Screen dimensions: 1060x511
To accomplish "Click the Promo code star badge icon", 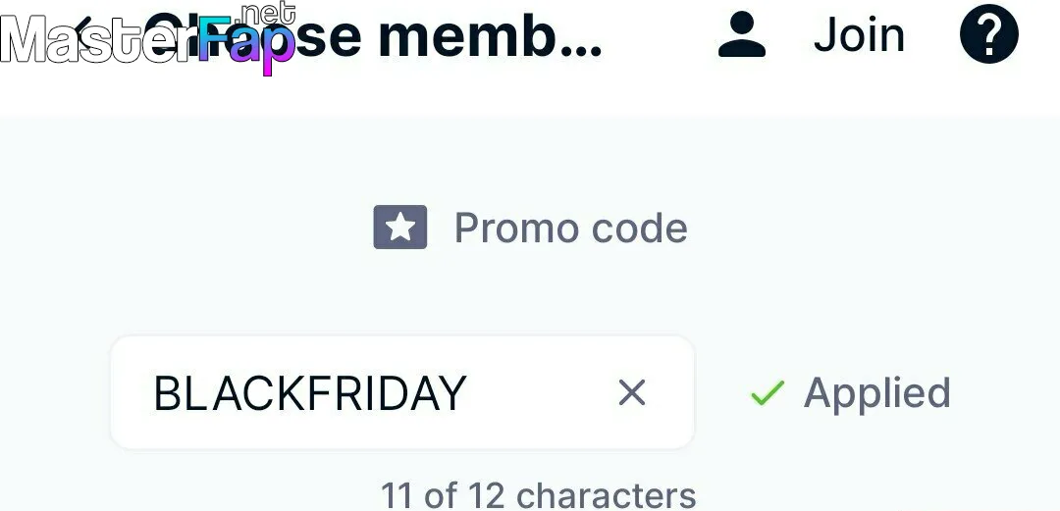I will (400, 228).
